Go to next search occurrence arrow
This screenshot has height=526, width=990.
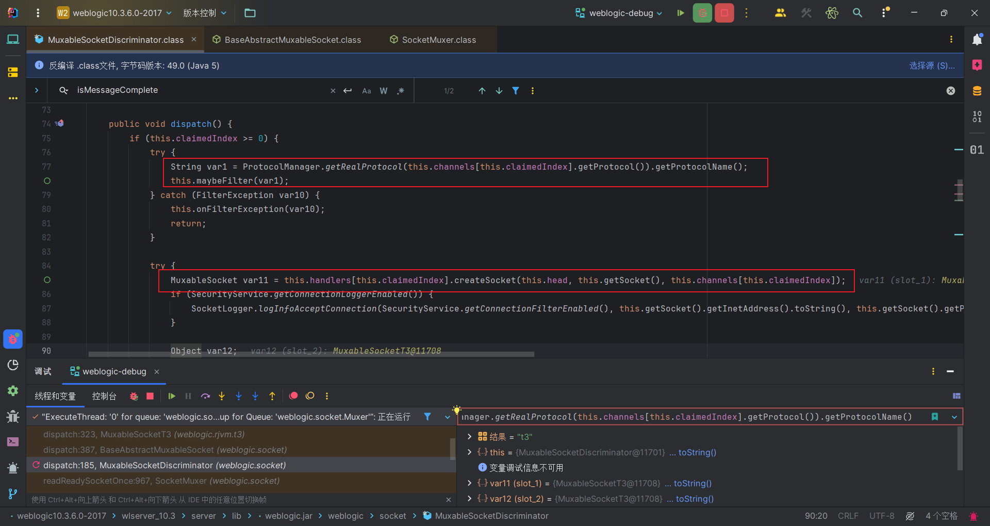click(499, 91)
